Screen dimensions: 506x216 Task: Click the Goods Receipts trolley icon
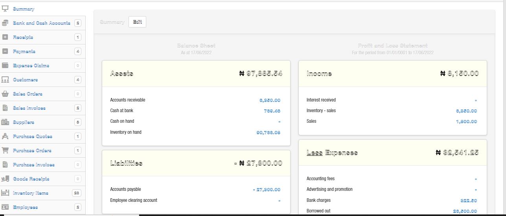pos(6,179)
